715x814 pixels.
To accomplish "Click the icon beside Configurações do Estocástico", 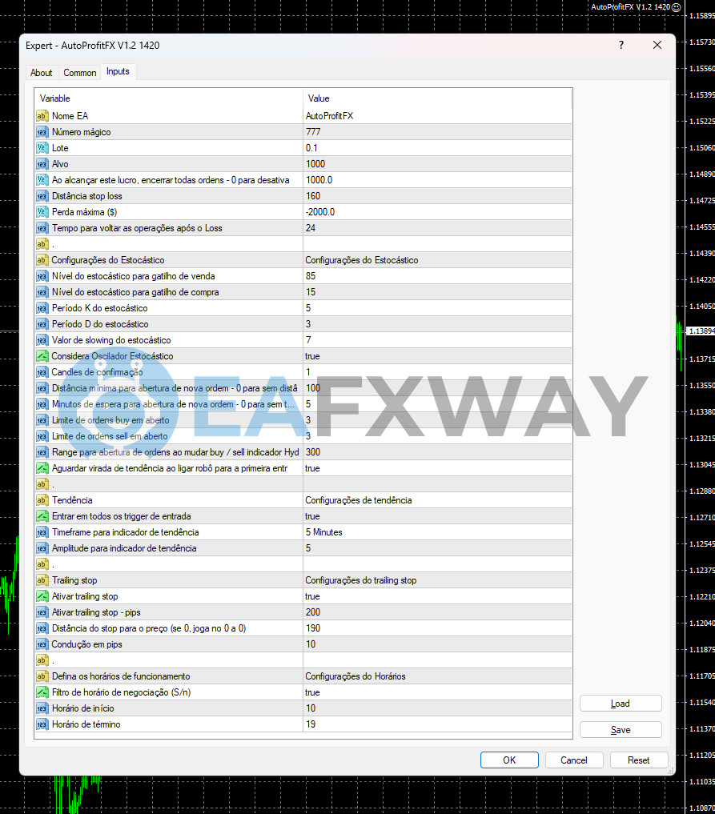I will point(42,260).
